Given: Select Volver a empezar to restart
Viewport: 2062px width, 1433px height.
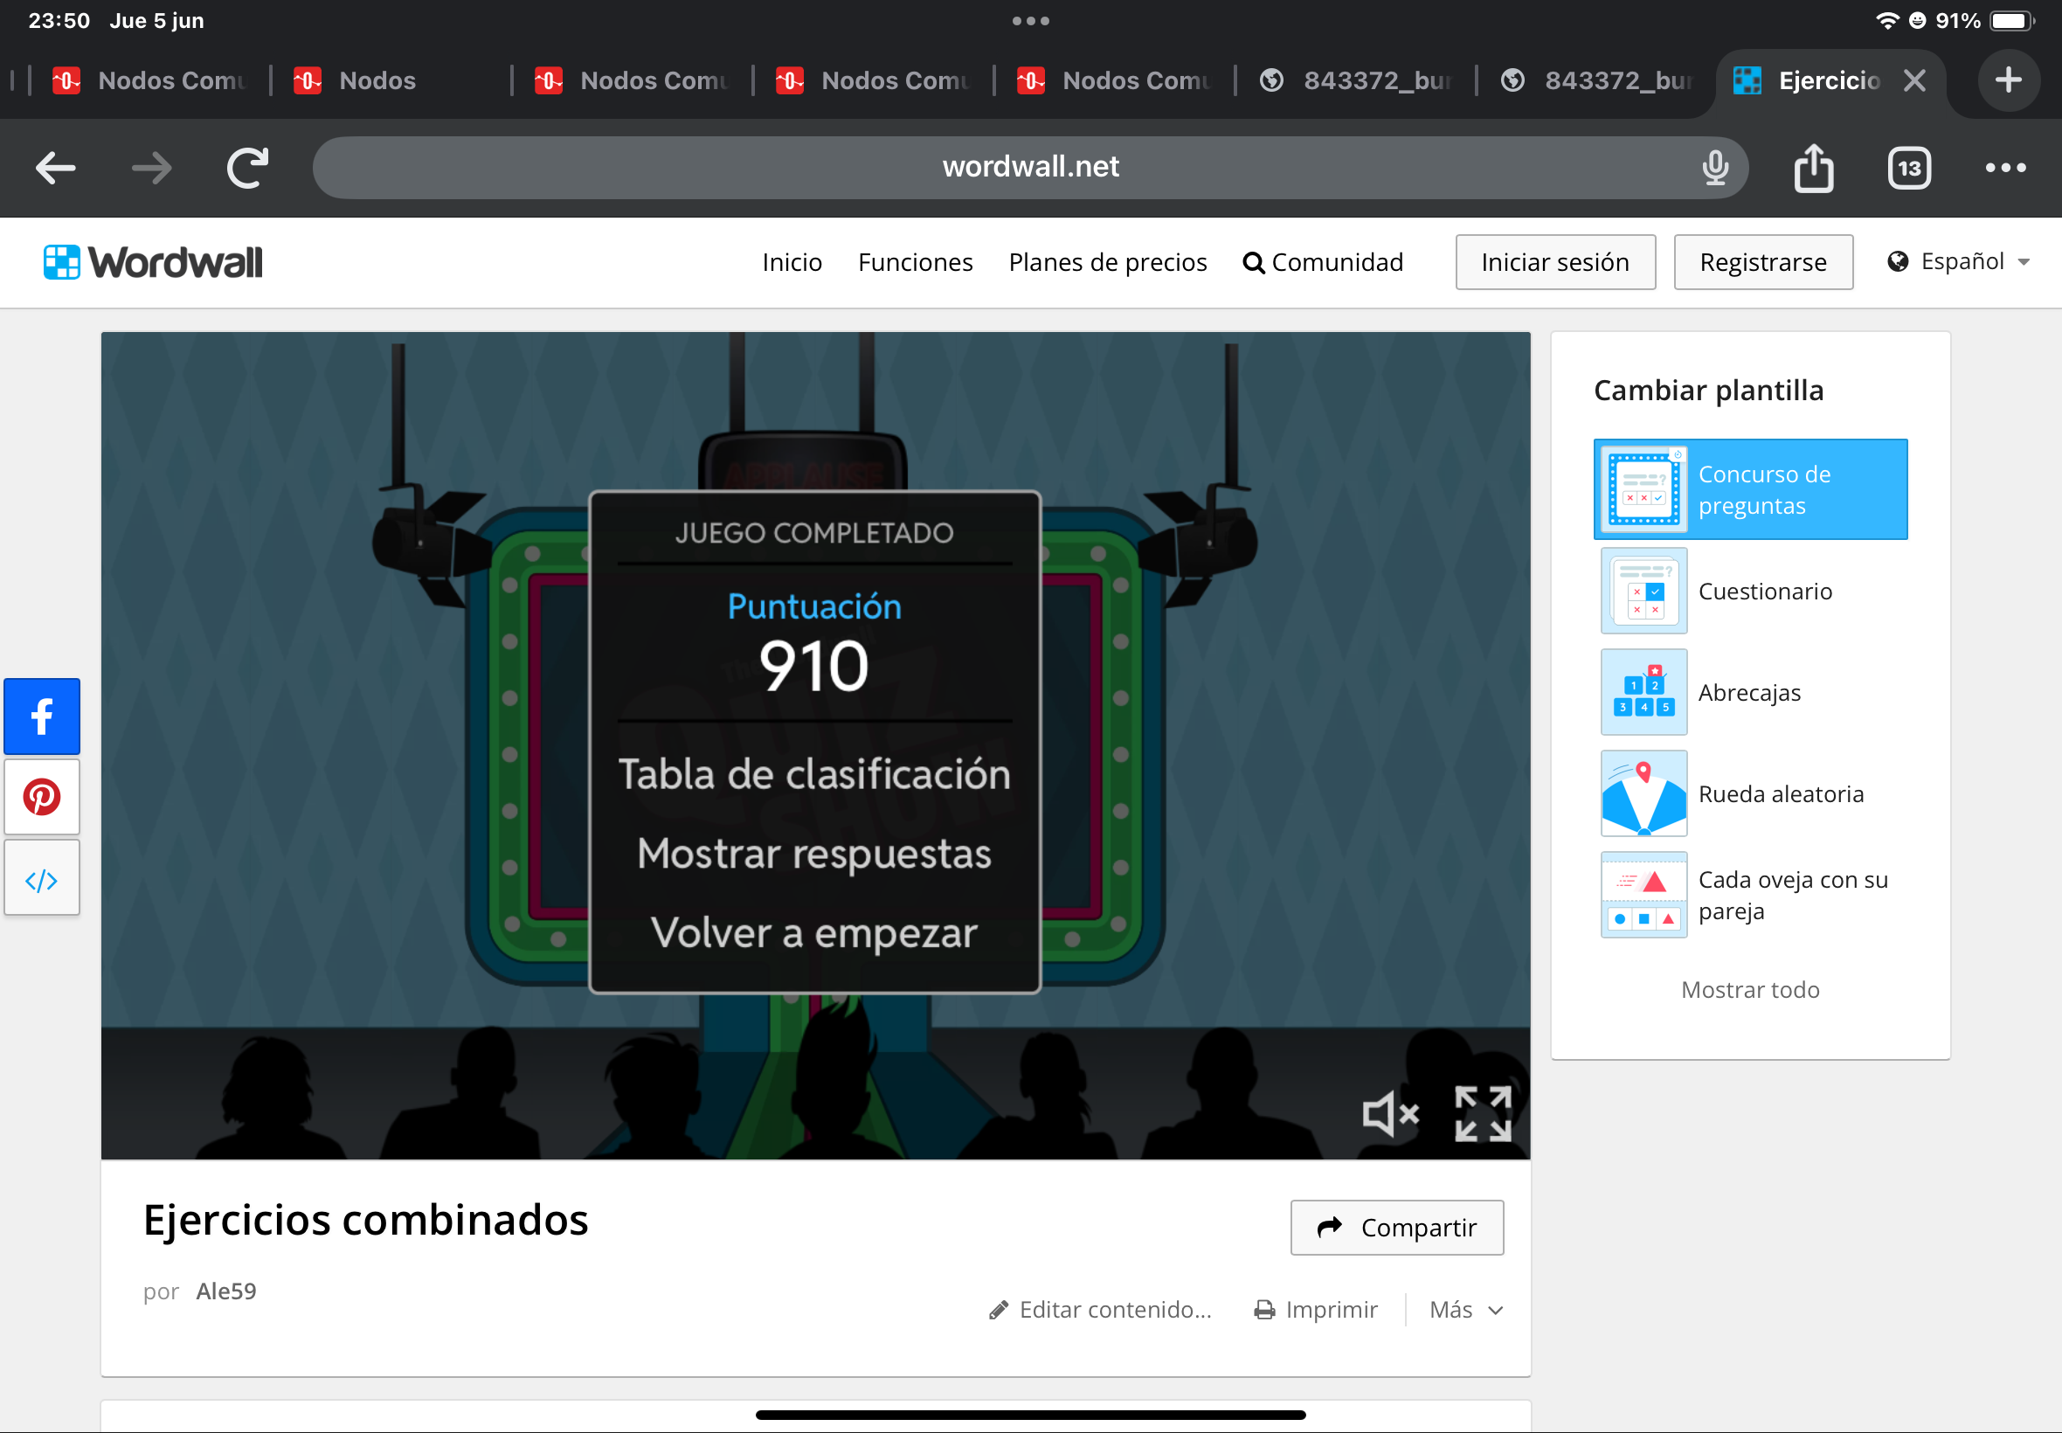Looking at the screenshot, I should (x=814, y=933).
